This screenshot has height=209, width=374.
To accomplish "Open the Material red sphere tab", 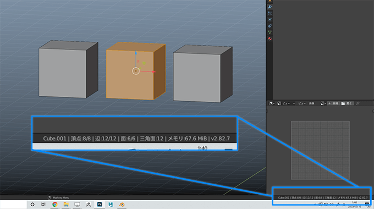I will tap(269, 38).
